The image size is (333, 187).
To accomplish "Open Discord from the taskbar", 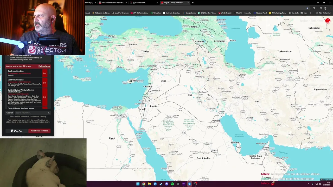I will click(x=166, y=184).
